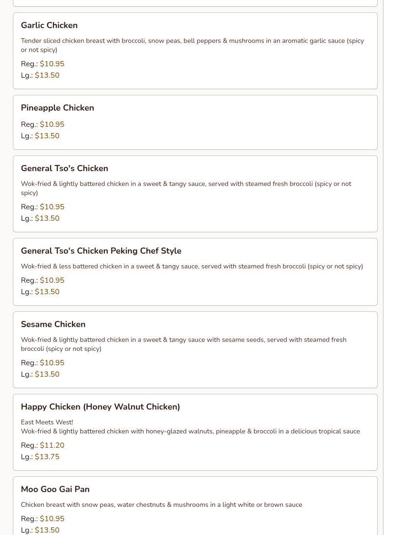Choose Happy Chicken regular price $11.20
The image size is (393, 535).
pyautogui.click(x=52, y=445)
